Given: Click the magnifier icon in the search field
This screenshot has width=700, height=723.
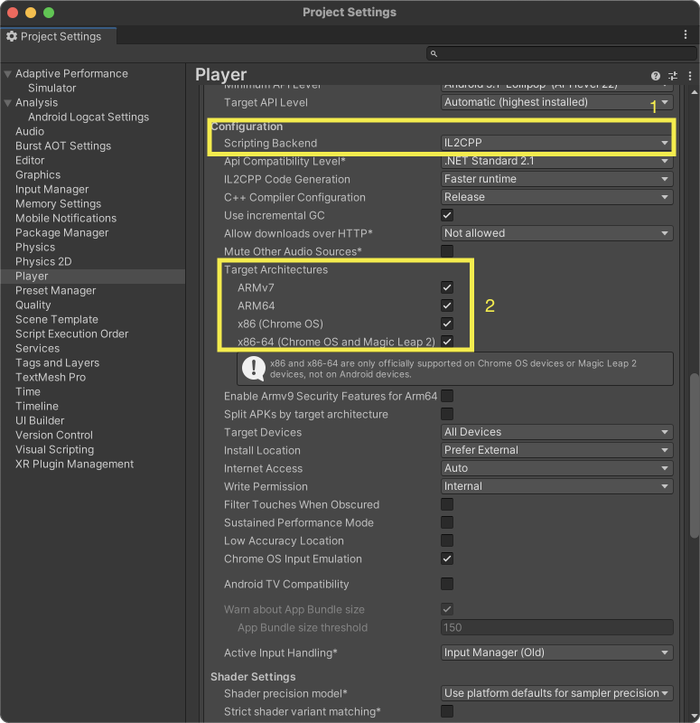Looking at the screenshot, I should click(x=434, y=54).
